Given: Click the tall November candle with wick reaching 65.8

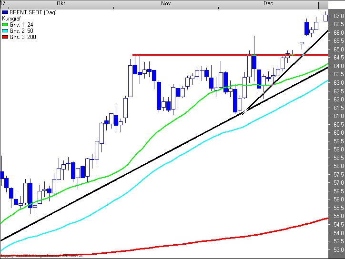Looking at the screenshot, I should (x=254, y=61).
